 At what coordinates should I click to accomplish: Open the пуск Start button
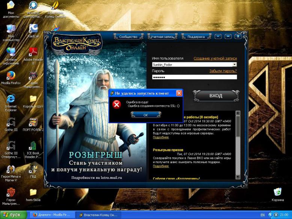[14, 215]
